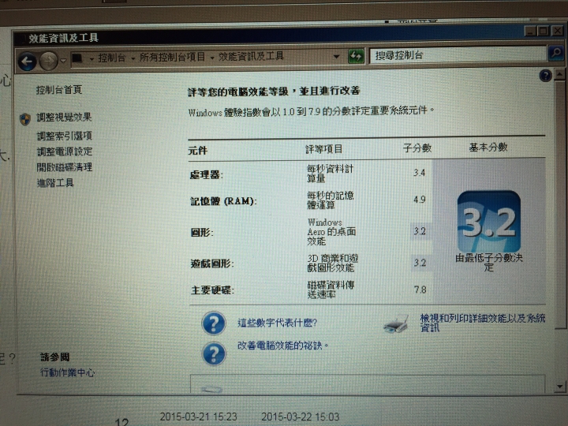Click the shield icon beside 調整視覺效果
The image size is (568, 426).
[25, 119]
